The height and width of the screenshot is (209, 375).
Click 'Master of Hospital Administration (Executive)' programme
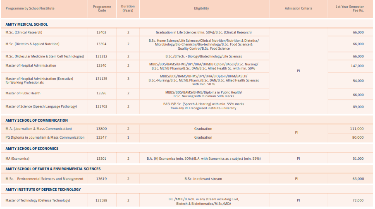tap(39, 80)
